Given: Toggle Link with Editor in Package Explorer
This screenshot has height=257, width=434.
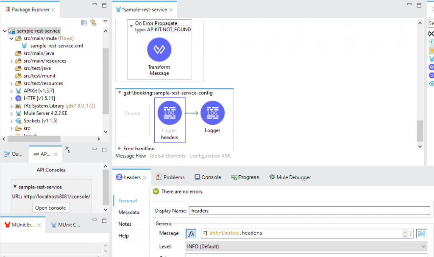Looking at the screenshot, I should click(93, 22).
